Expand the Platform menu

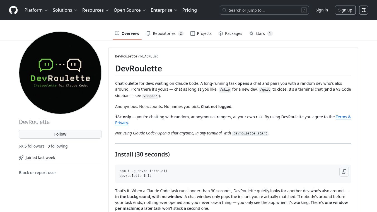point(36,10)
